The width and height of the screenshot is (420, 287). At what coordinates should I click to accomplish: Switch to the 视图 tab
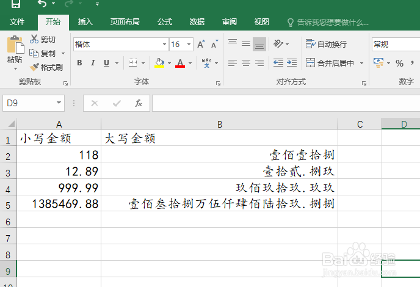coord(262,22)
